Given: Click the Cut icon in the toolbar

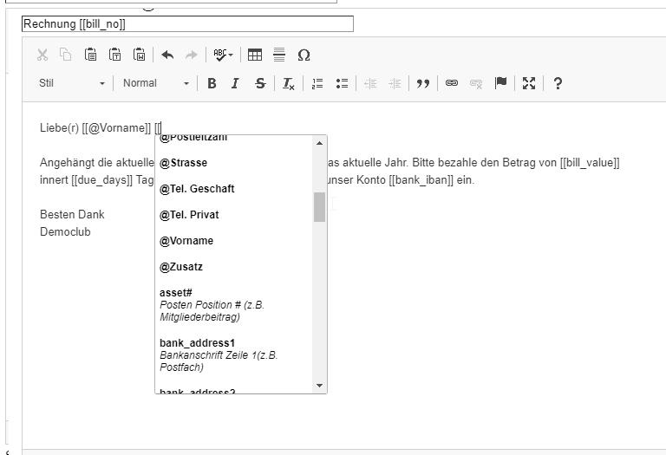Looking at the screenshot, I should (x=42, y=55).
